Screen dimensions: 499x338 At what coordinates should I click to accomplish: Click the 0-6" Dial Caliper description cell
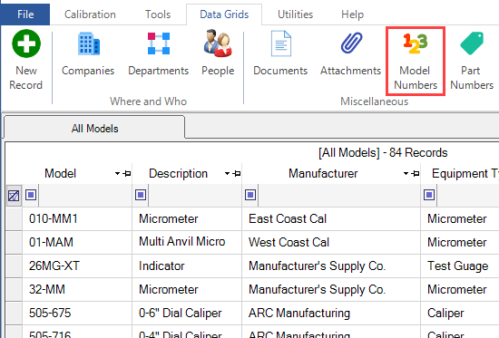click(x=187, y=313)
